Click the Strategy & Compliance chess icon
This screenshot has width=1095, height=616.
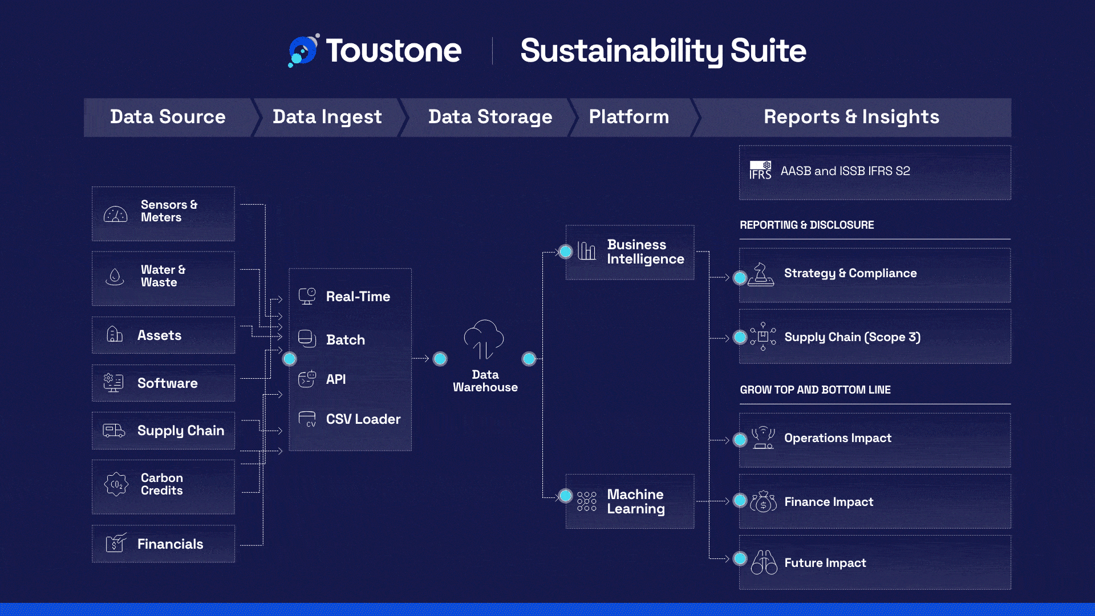click(761, 274)
